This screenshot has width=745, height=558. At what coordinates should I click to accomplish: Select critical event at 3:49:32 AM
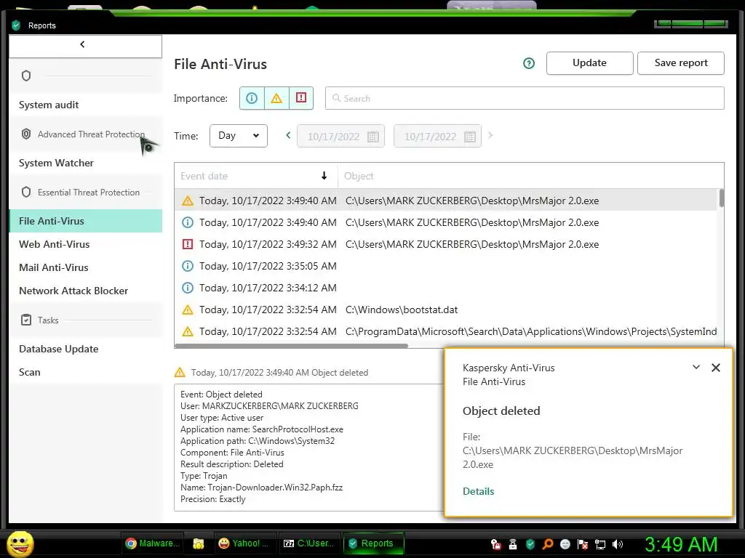[446, 244]
